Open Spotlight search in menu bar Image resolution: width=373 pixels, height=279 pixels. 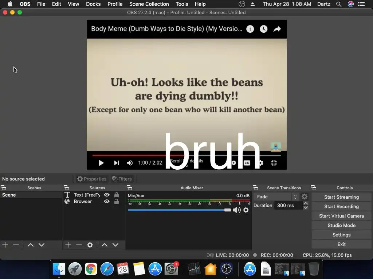point(339,4)
